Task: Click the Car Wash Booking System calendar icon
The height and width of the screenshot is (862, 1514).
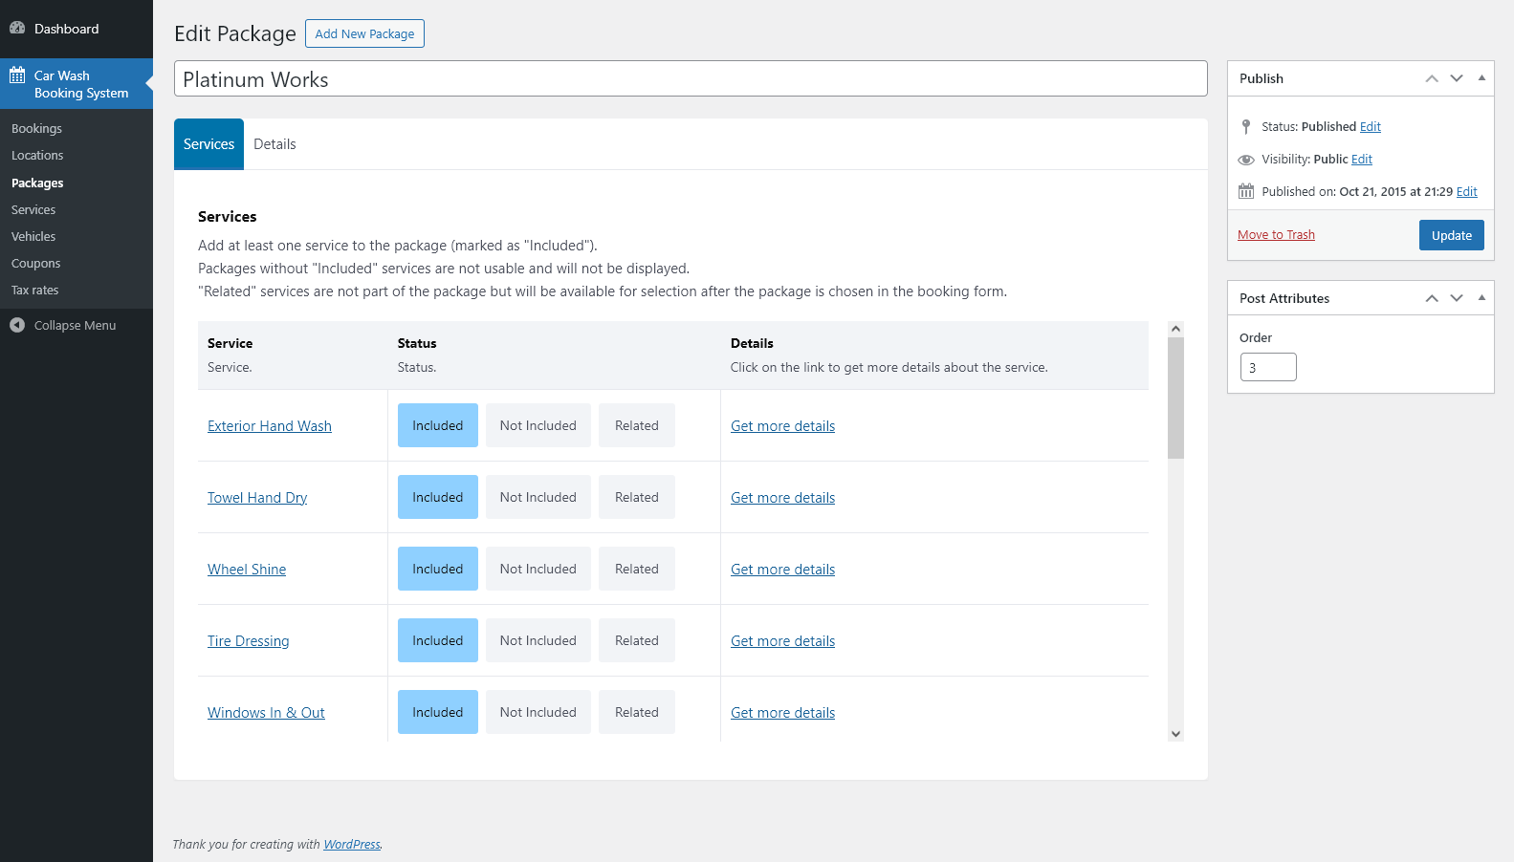Action: (x=17, y=75)
